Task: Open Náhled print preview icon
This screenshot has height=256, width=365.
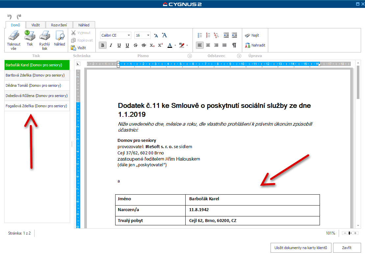Action: (60, 36)
